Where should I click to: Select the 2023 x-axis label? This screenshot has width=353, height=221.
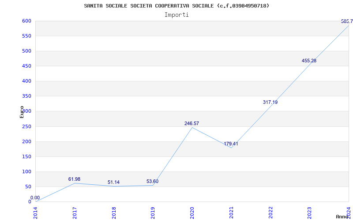pyautogui.click(x=310, y=213)
